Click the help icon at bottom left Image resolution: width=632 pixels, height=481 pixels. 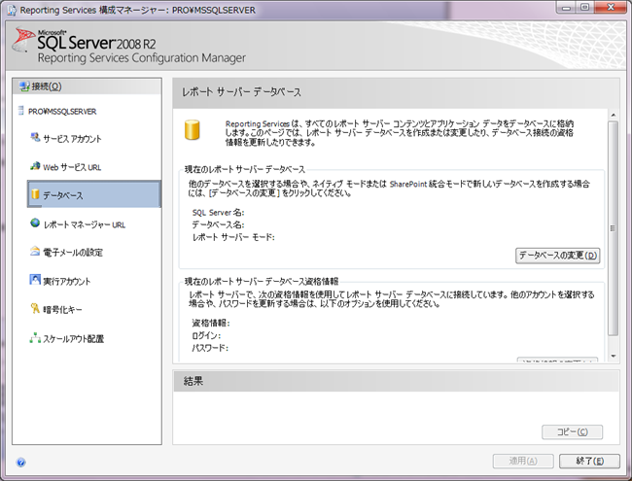[x=20, y=463]
